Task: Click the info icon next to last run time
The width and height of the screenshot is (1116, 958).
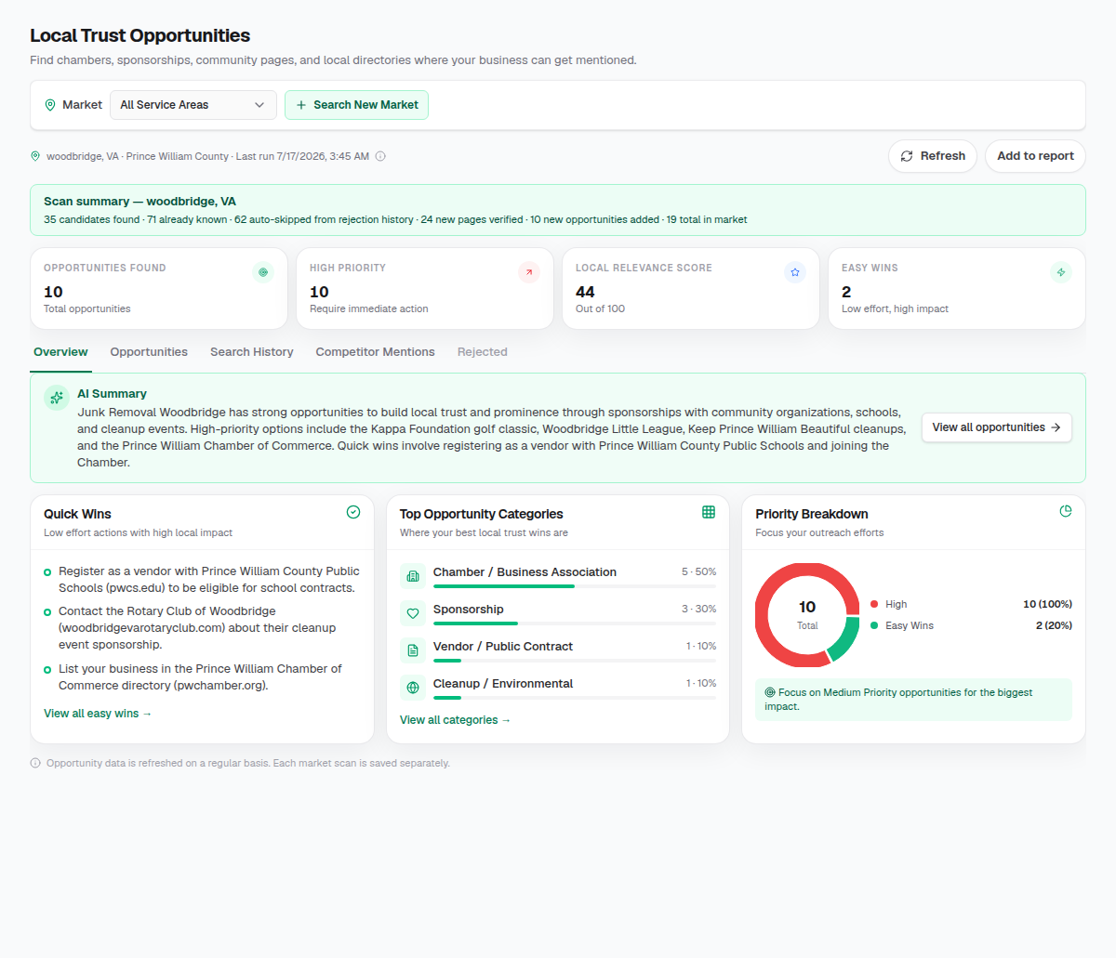Action: click(380, 156)
